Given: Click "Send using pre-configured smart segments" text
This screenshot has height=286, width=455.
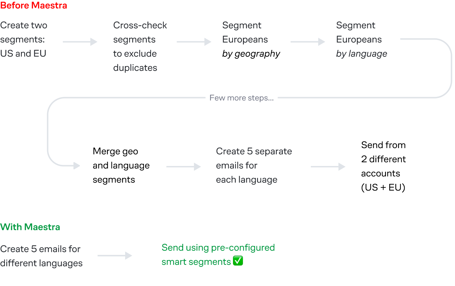Looking at the screenshot, I should (x=218, y=254).
